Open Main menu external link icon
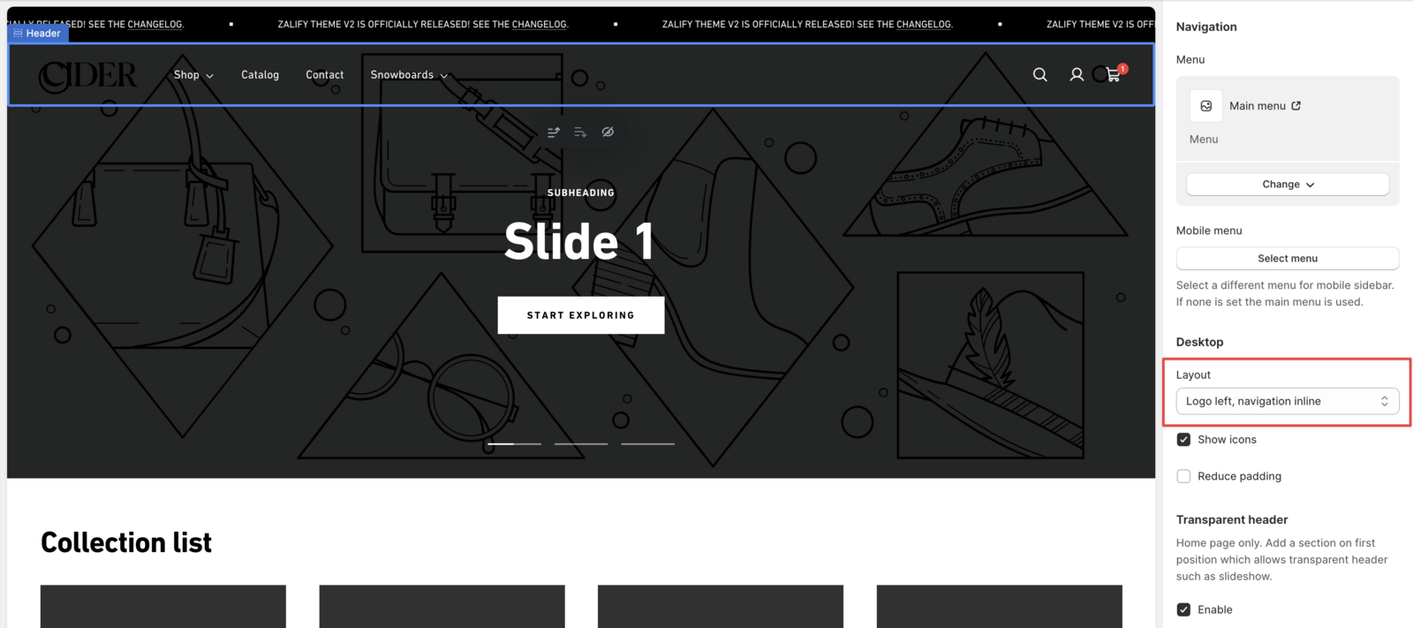Viewport: 1413px width, 628px height. pos(1296,106)
